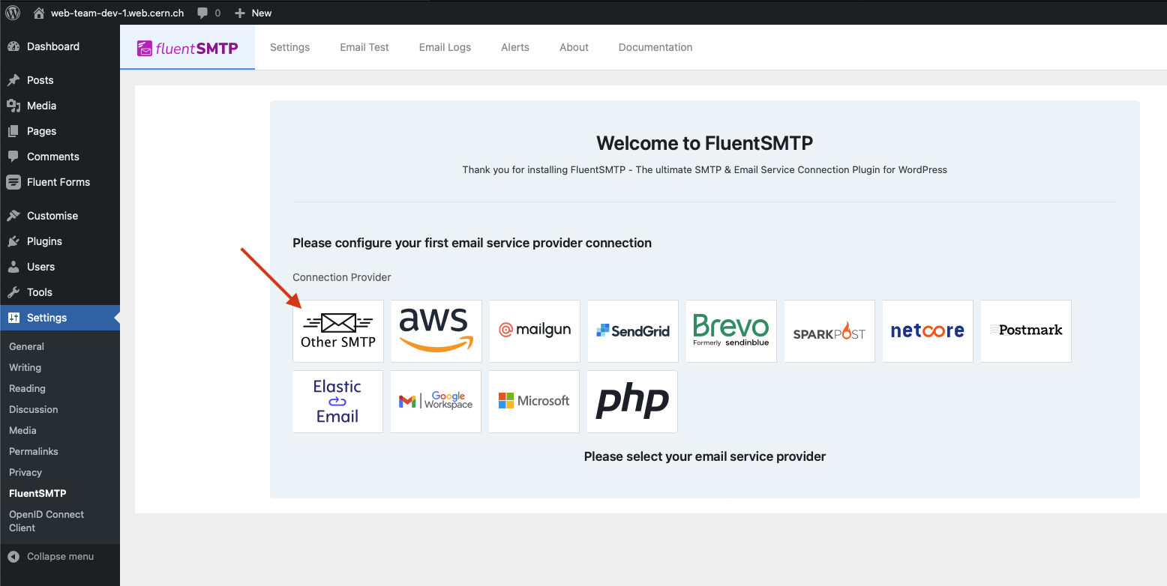This screenshot has height=586, width=1167.
Task: Choose the Postmark provider card
Action: pos(1025,331)
